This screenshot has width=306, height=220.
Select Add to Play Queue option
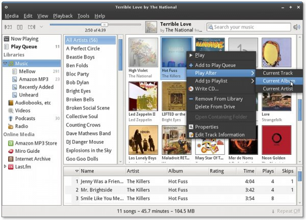click(x=215, y=65)
